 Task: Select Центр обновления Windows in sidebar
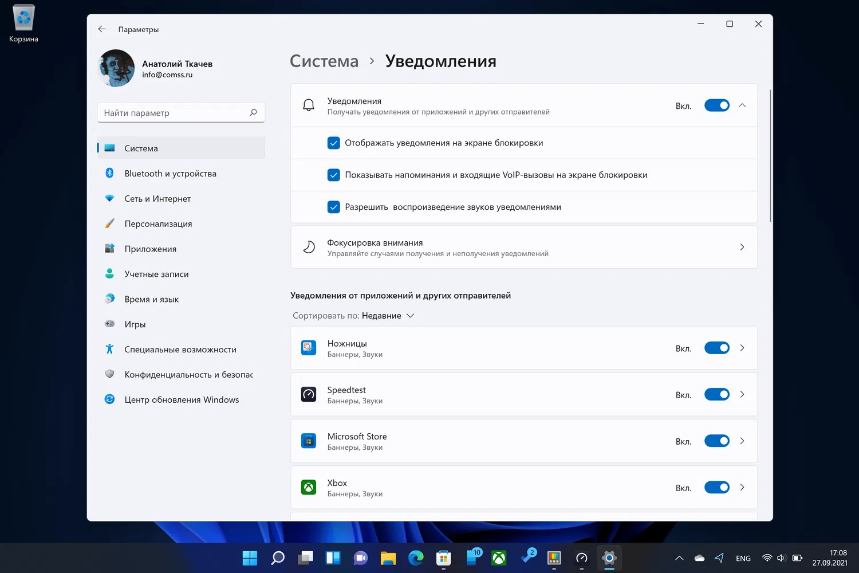[x=181, y=399]
